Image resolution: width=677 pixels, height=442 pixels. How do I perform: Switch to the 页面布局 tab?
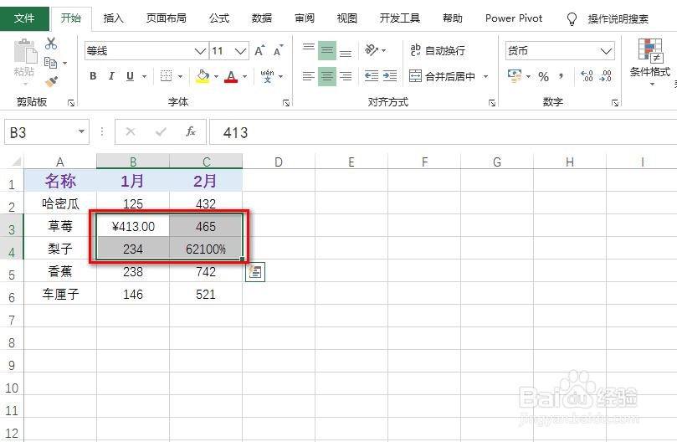pos(166,18)
